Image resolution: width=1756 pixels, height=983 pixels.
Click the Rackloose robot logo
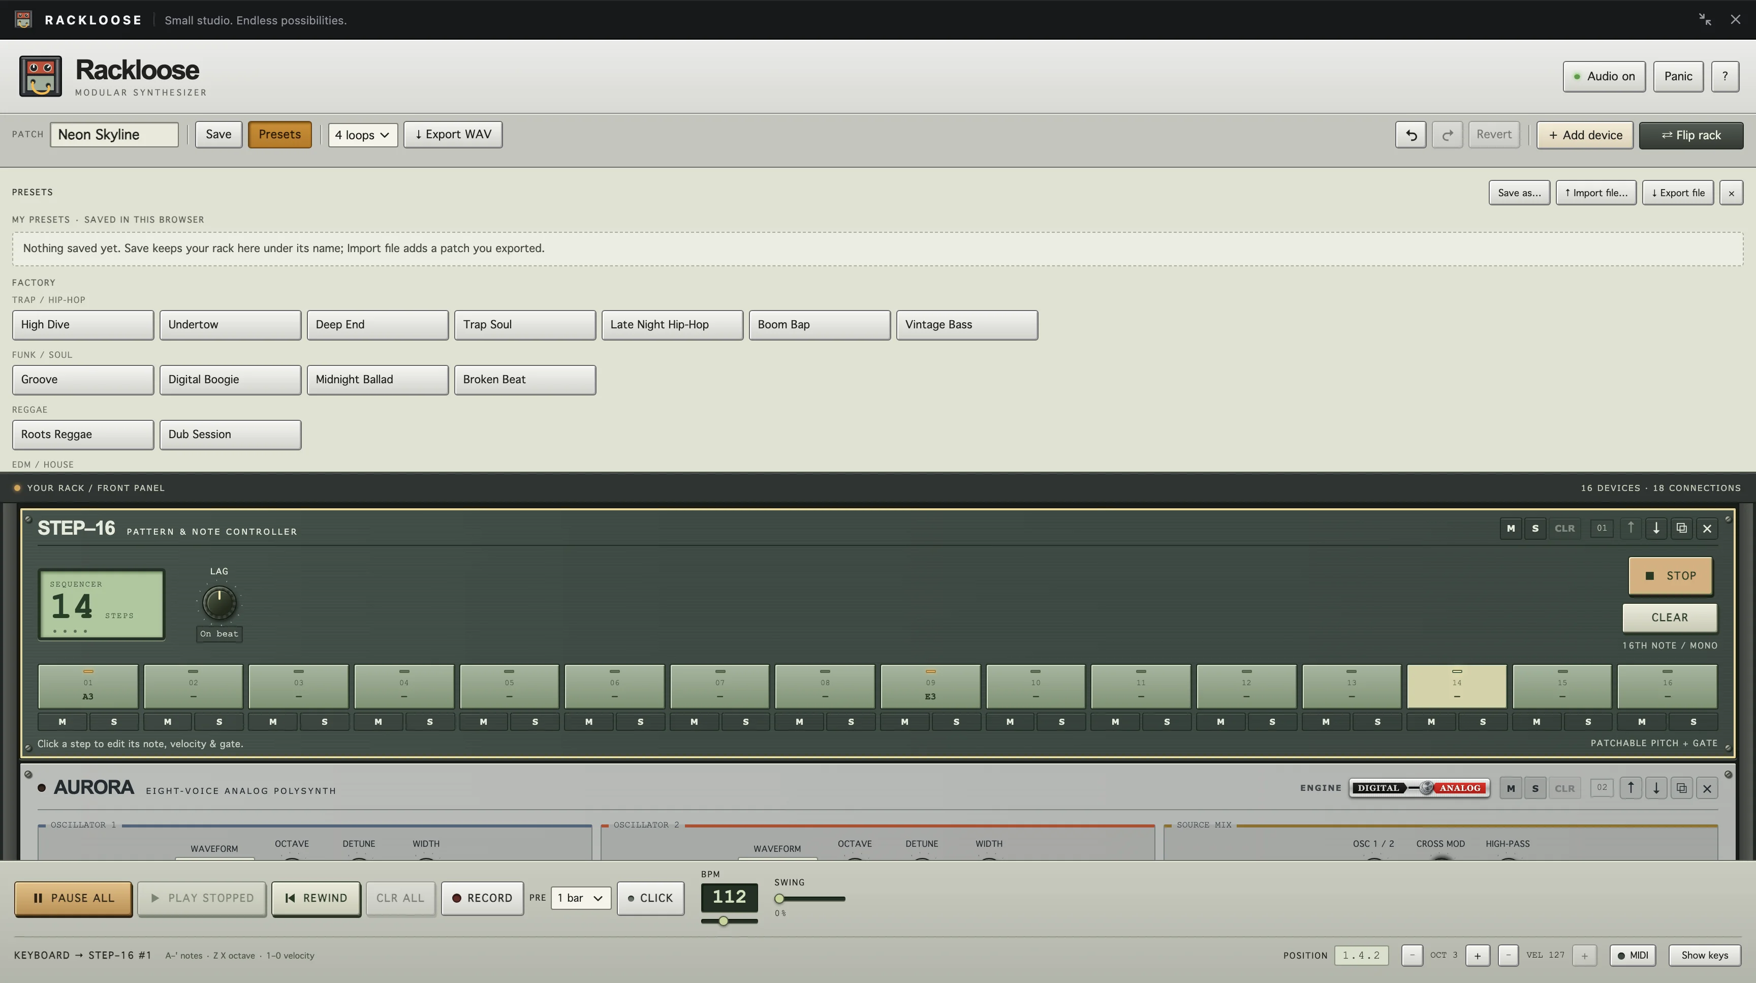(40, 76)
